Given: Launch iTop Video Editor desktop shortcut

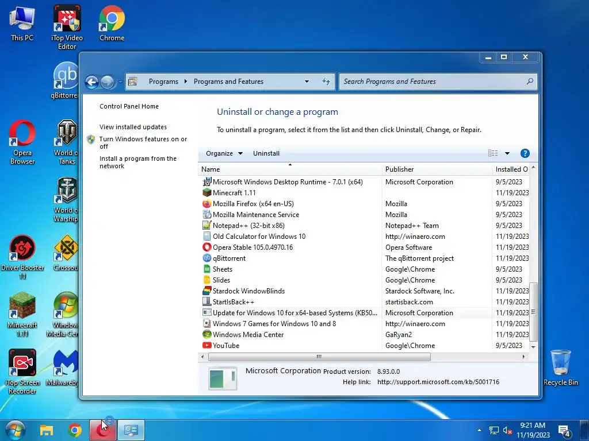Looking at the screenshot, I should pos(67,27).
